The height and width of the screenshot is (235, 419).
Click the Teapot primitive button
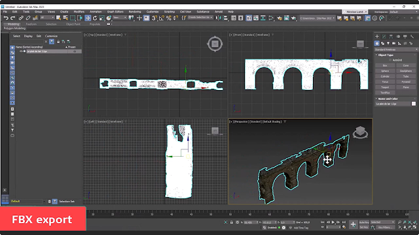tap(385, 87)
